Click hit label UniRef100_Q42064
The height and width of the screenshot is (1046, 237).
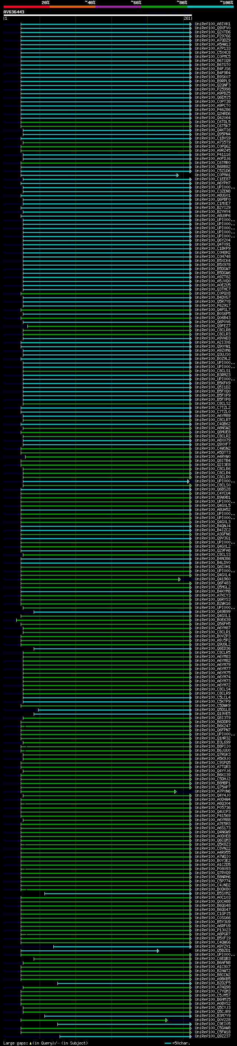(212, 118)
